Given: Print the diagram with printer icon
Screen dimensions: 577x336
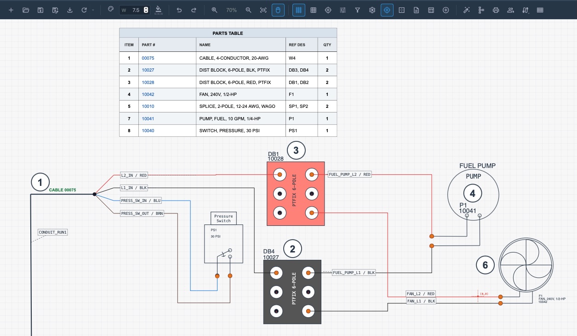Looking at the screenshot, I should 496,10.
